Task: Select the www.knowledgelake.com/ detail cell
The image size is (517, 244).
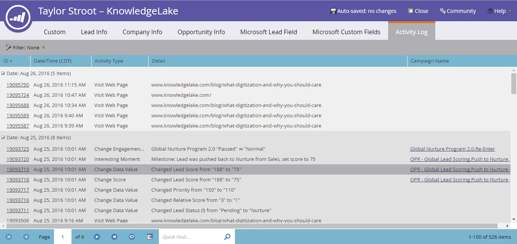Action: coord(181,95)
